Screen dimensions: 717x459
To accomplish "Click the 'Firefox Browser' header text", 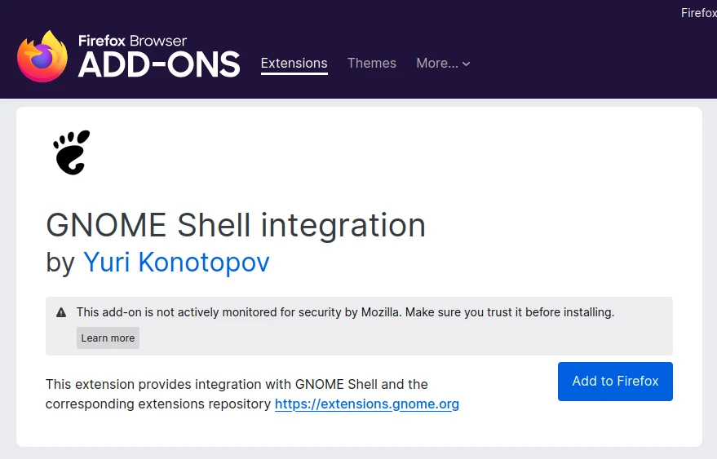I will pos(132,40).
